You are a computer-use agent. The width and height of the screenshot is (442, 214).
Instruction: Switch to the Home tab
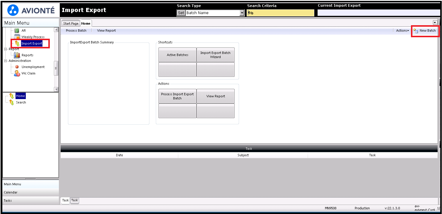click(x=86, y=23)
